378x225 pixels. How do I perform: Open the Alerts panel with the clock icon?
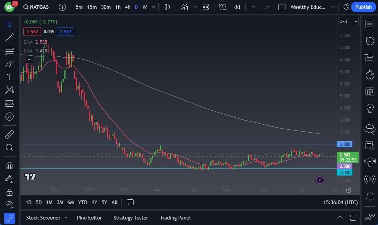[370, 40]
